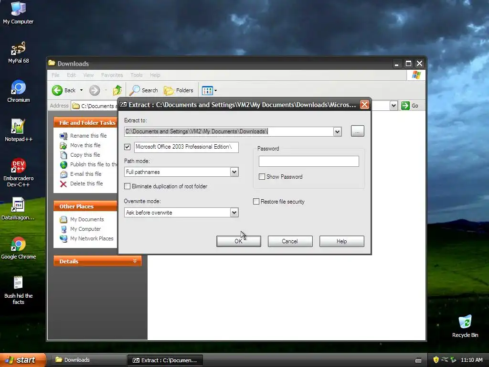Open My Computer desktop icon
Screen dimensions: 489x367
coord(18,12)
